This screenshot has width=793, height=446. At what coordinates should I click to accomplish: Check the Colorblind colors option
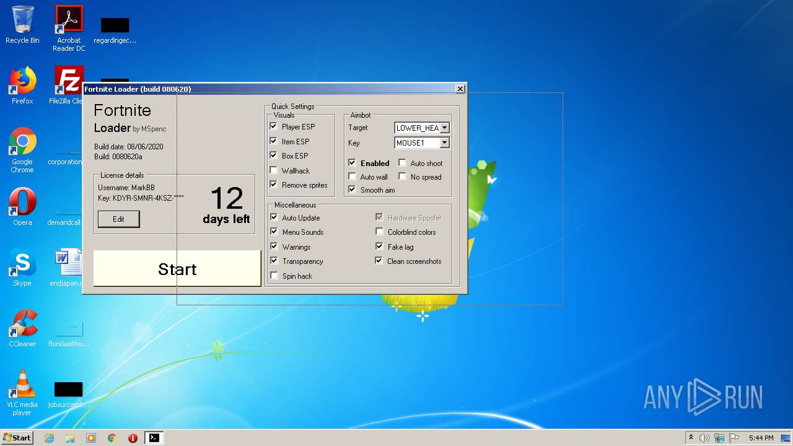click(x=379, y=232)
